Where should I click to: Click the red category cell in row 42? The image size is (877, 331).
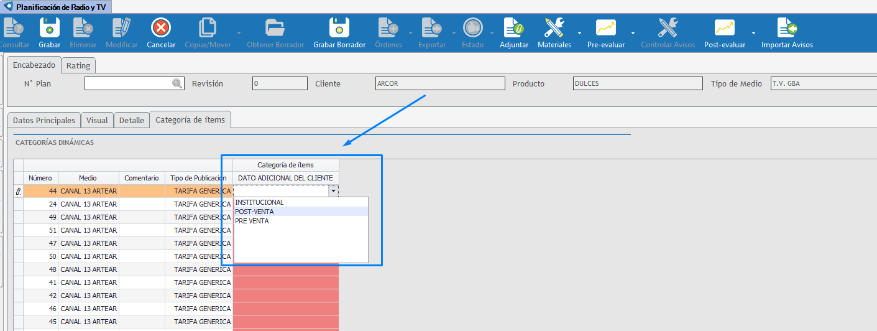pos(286,296)
